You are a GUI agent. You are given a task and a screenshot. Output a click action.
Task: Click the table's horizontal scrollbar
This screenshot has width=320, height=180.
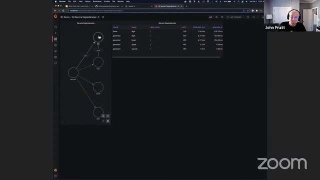click(166, 57)
